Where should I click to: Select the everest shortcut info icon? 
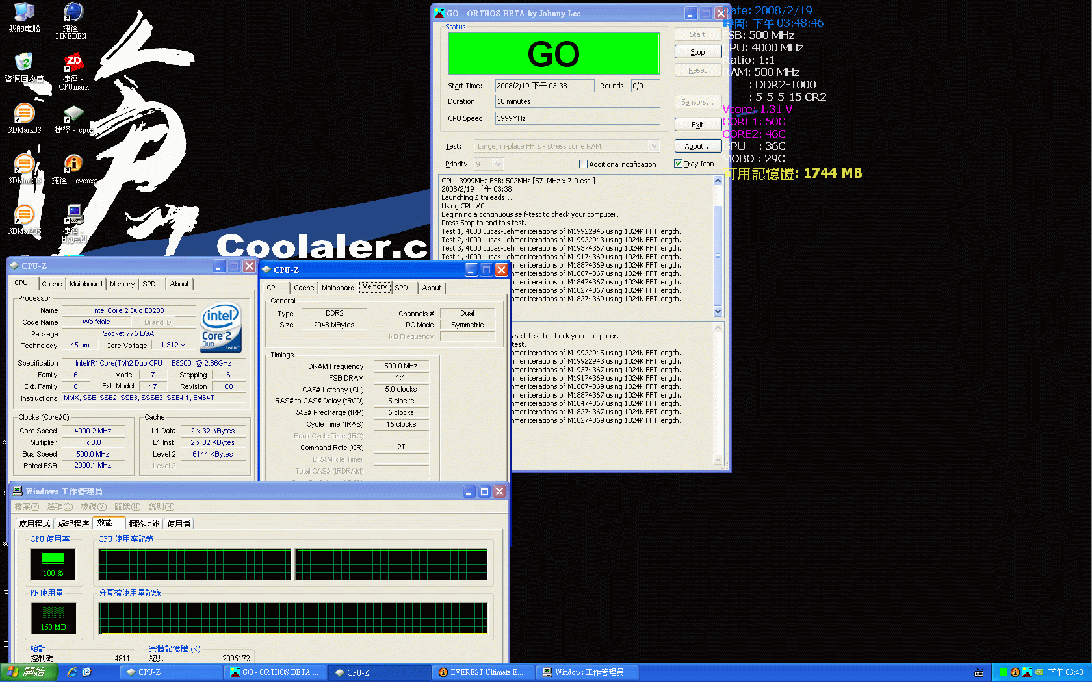click(73, 164)
